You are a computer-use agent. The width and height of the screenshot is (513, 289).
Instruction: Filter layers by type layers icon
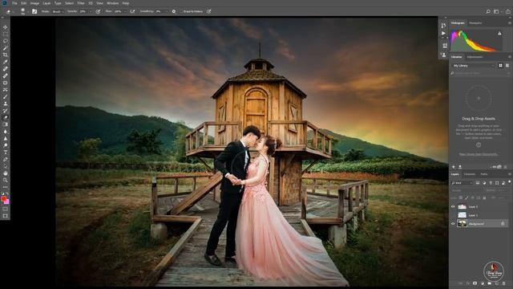[491, 183]
